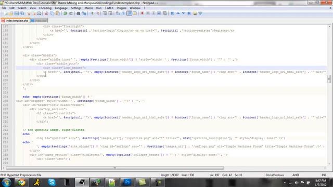Click horizontal scrollbar right arrow

point(325,168)
